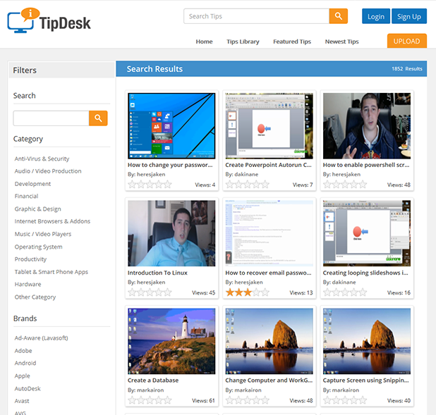Click star rating under 'Introduction To Linux'
The width and height of the screenshot is (436, 415).
pyautogui.click(x=150, y=292)
